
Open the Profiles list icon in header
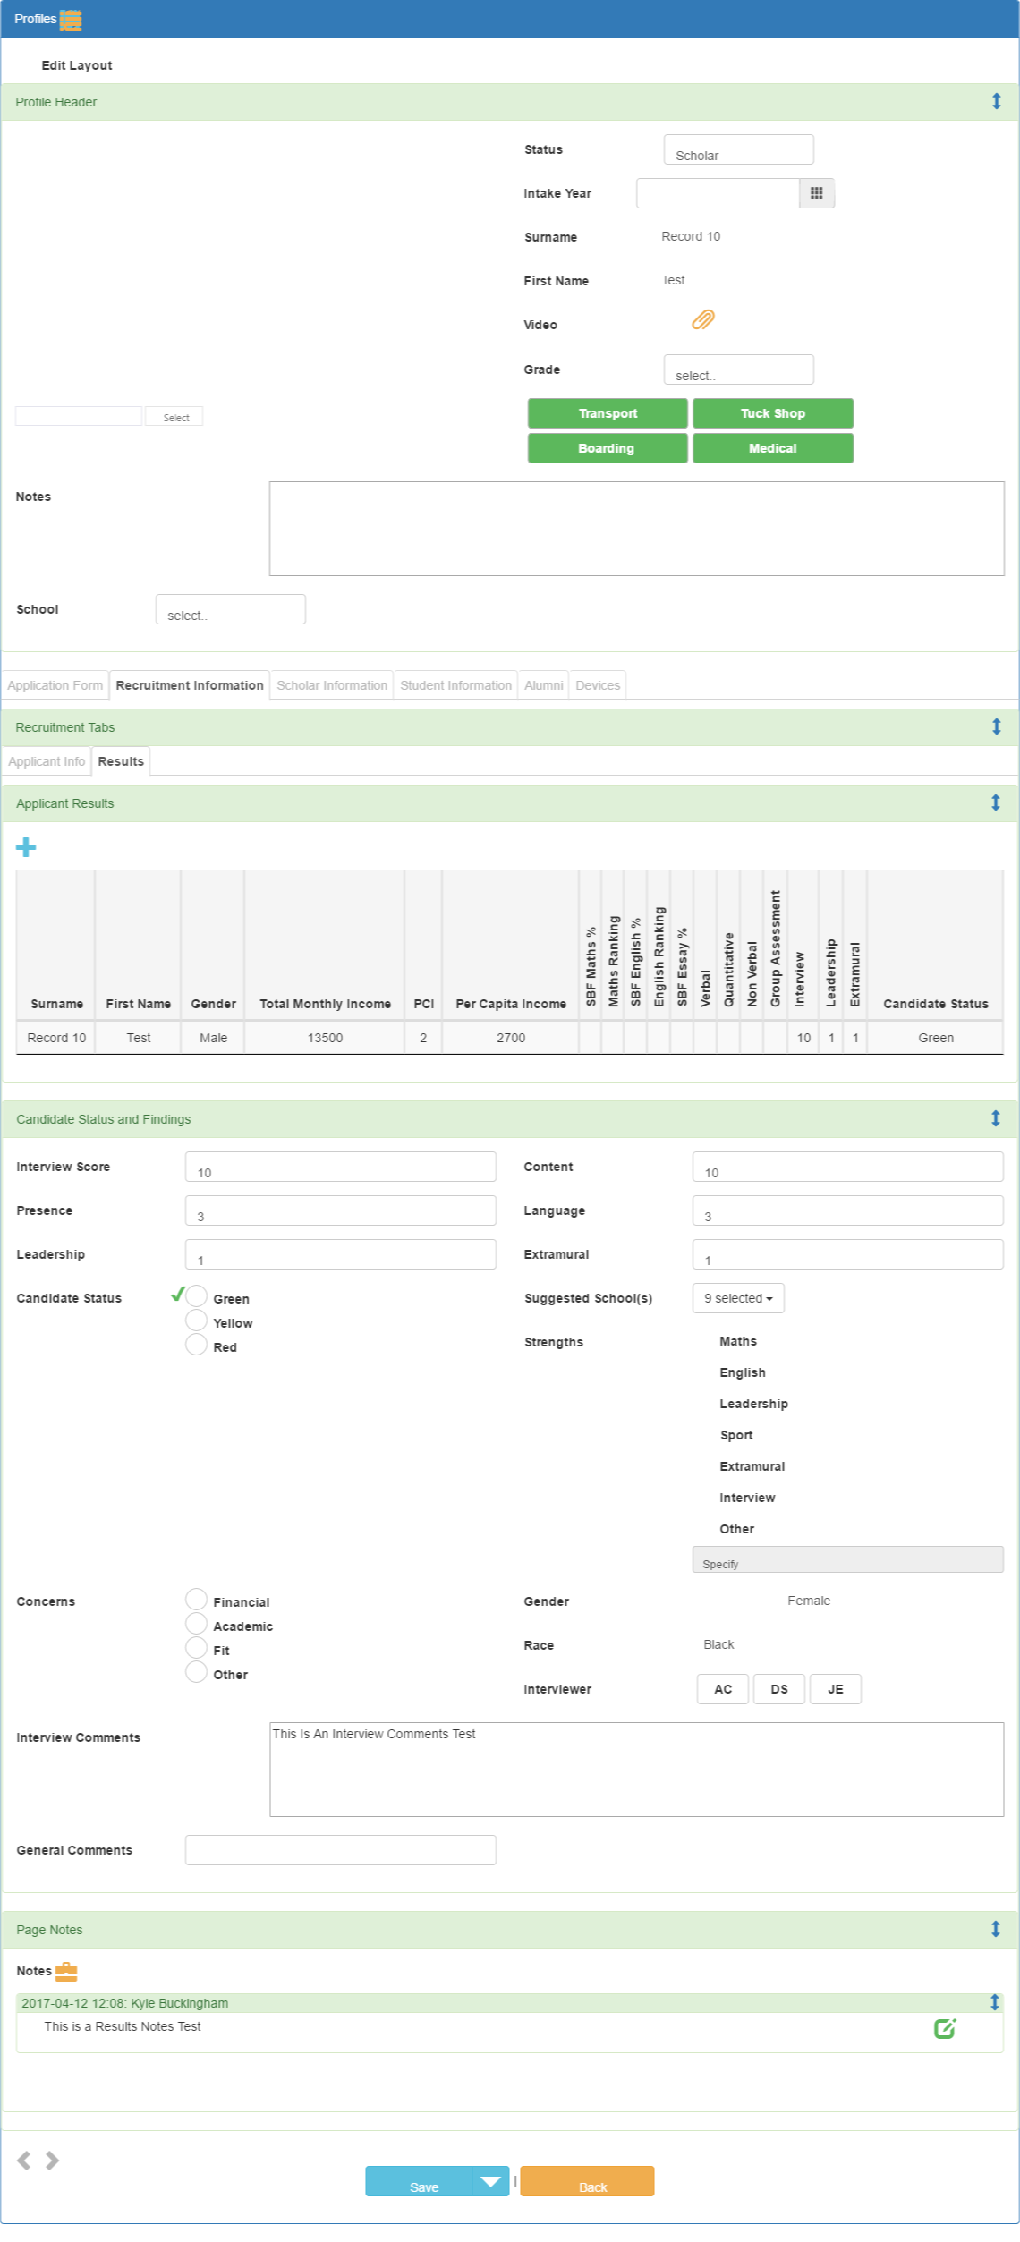tap(71, 20)
